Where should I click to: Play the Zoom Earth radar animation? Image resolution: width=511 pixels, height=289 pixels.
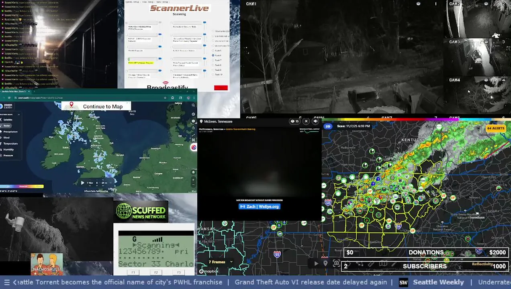point(82,183)
